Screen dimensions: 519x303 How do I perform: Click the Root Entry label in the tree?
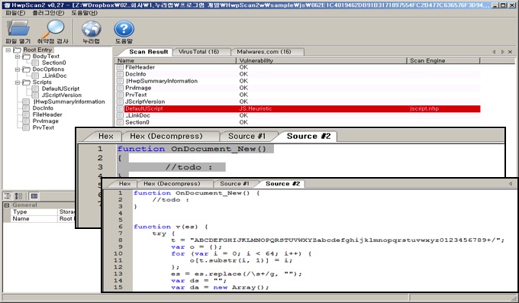37,50
